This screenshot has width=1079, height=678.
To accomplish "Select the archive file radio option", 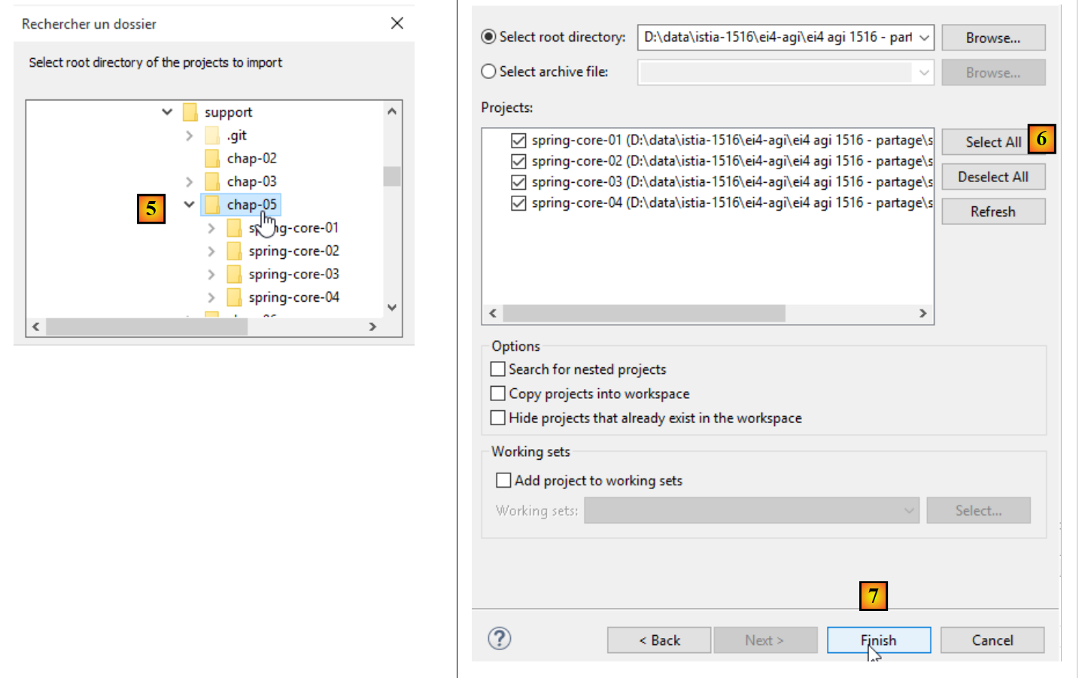I will 489,71.
